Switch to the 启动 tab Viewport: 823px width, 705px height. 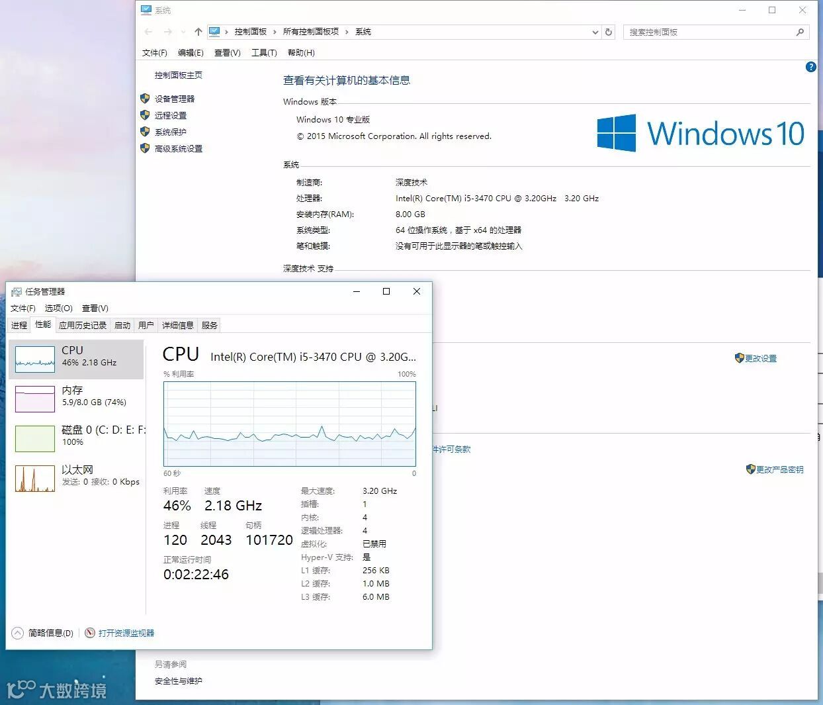click(122, 326)
